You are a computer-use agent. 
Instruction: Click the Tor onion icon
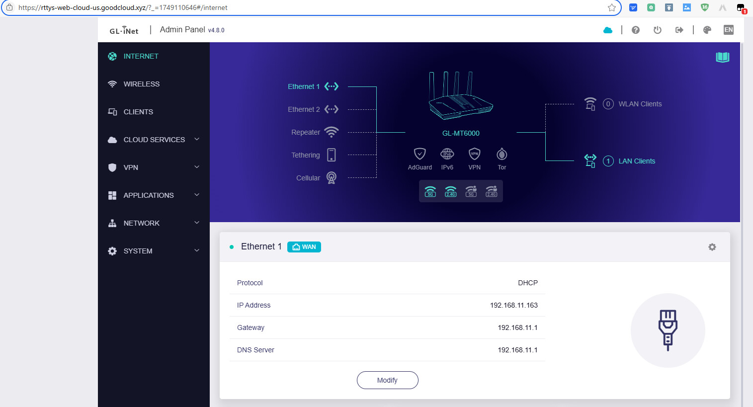[x=502, y=154]
